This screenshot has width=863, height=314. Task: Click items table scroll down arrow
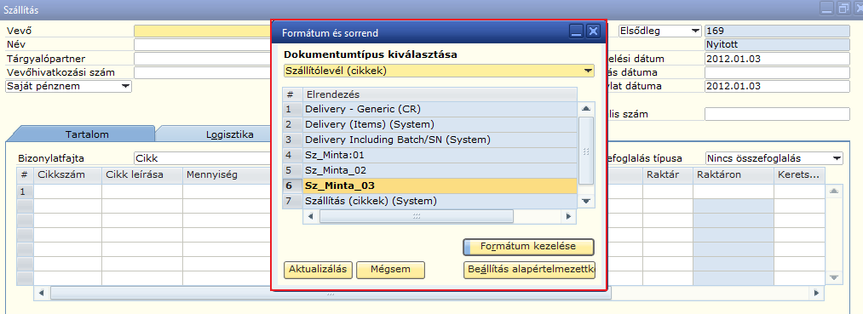coord(834,278)
